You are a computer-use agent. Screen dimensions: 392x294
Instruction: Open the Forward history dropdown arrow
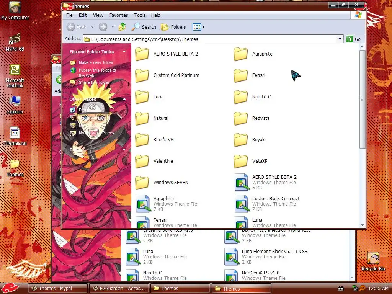tap(113, 27)
